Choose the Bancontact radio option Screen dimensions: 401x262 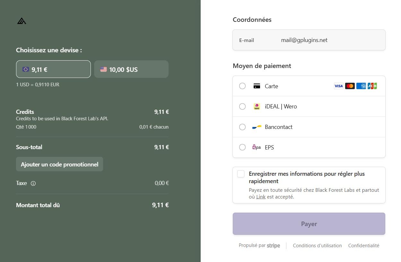tap(242, 127)
